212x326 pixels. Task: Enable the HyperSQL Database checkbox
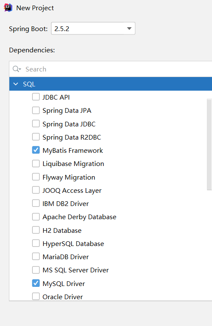(36, 243)
